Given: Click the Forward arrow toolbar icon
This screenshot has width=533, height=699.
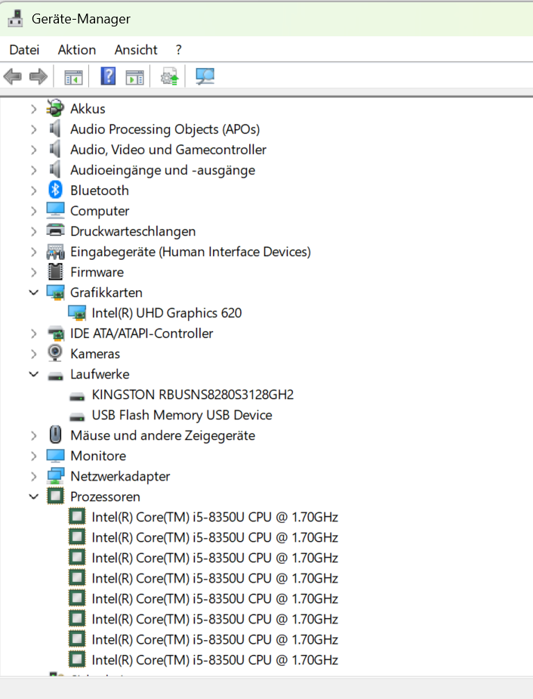Looking at the screenshot, I should click(x=39, y=76).
